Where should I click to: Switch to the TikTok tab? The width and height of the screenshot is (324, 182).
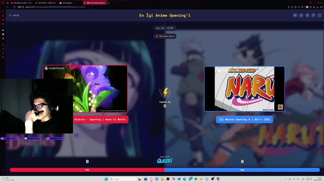46,3
